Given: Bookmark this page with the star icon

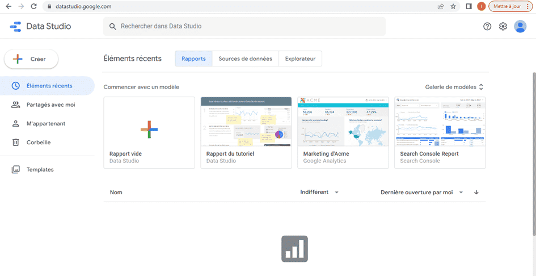Looking at the screenshot, I should click(453, 7).
